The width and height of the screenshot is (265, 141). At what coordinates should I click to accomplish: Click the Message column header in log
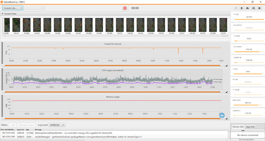38,129
